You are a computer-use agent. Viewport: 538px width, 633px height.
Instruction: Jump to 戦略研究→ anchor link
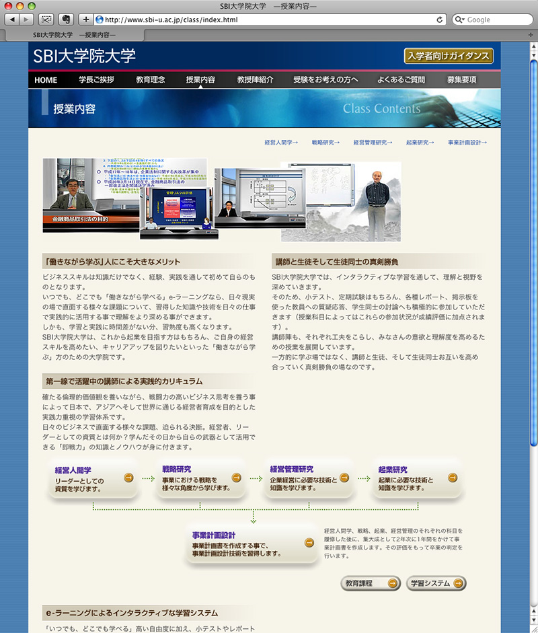[x=325, y=143]
